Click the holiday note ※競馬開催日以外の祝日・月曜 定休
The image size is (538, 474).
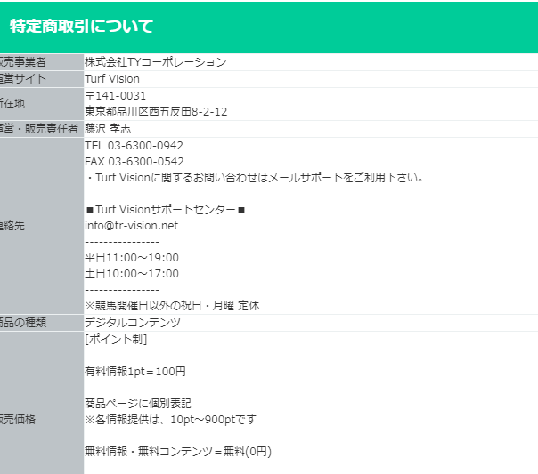[172, 306]
